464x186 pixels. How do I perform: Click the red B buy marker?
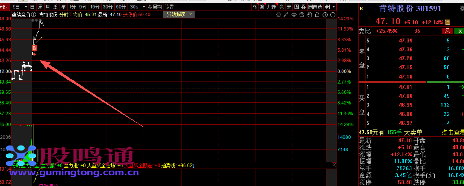tap(34, 48)
